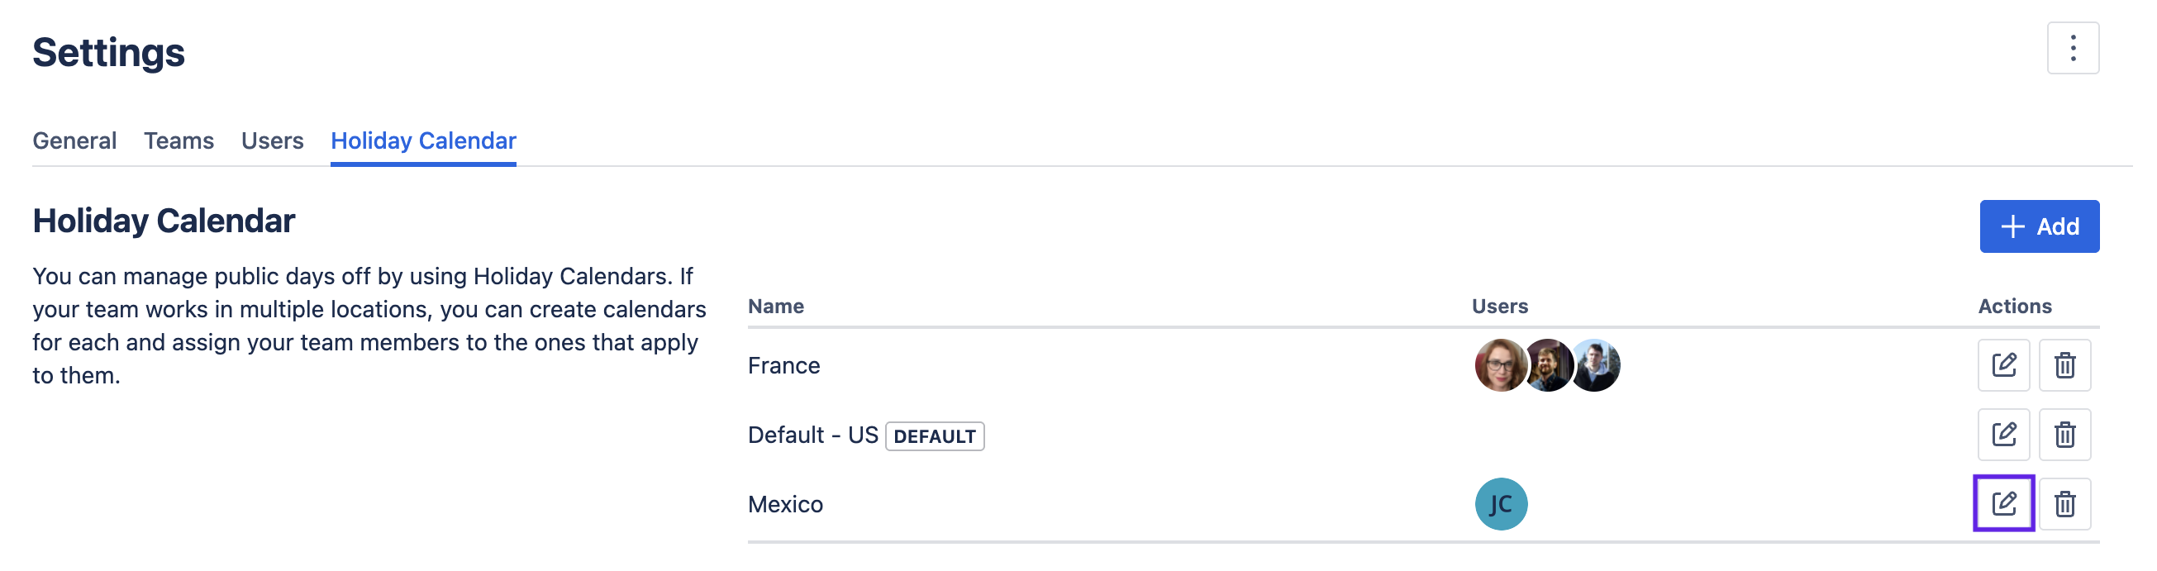
Task: Click the France calendar name
Action: coord(783,366)
